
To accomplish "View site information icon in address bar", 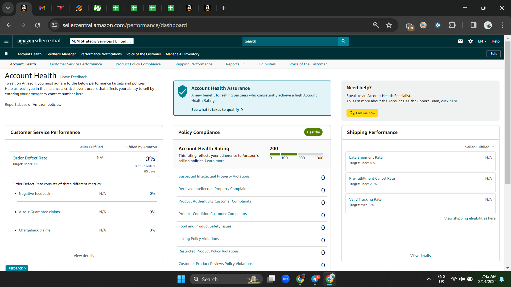I will 55,25.
